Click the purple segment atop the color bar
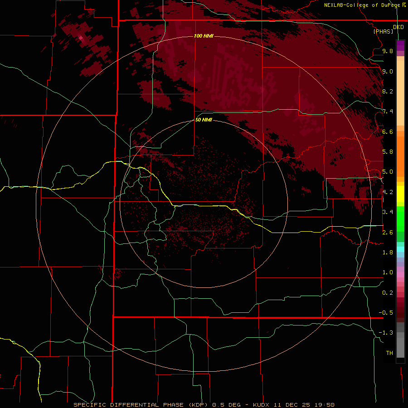This screenshot has width=408, height=408. (400, 45)
